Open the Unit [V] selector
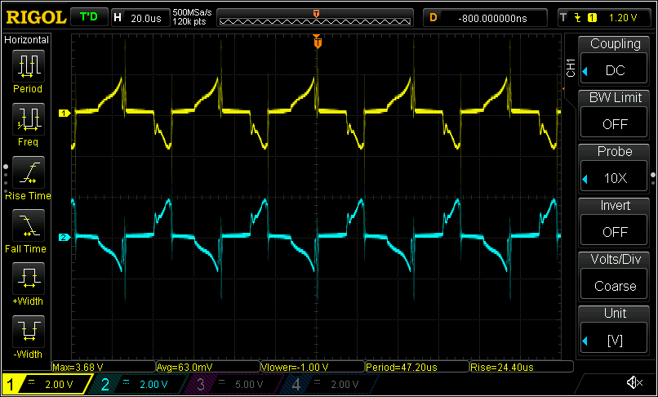Screen dimensions: 658x397 (614, 329)
